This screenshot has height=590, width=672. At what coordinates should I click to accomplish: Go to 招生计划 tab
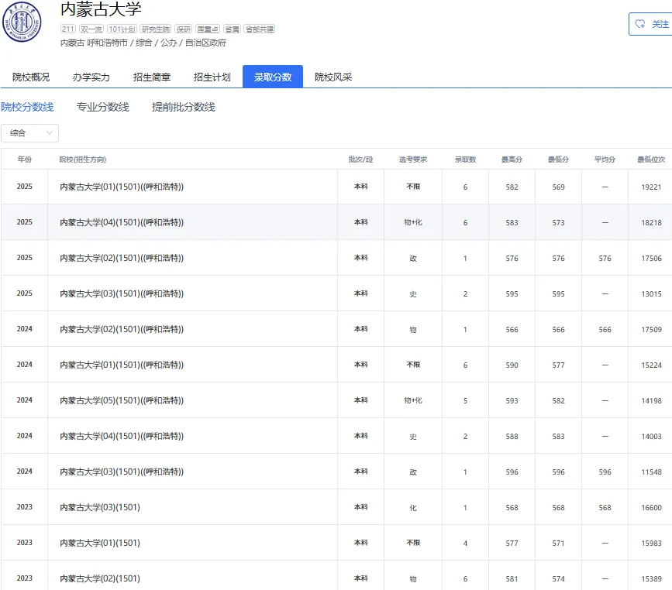coord(212,77)
